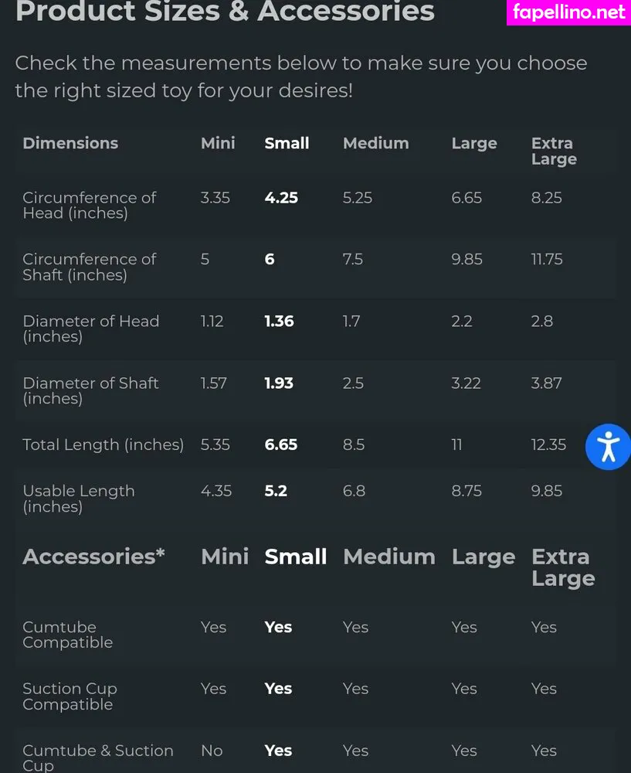Click the fapellino.net watermark link
631x773 pixels.
568,12
